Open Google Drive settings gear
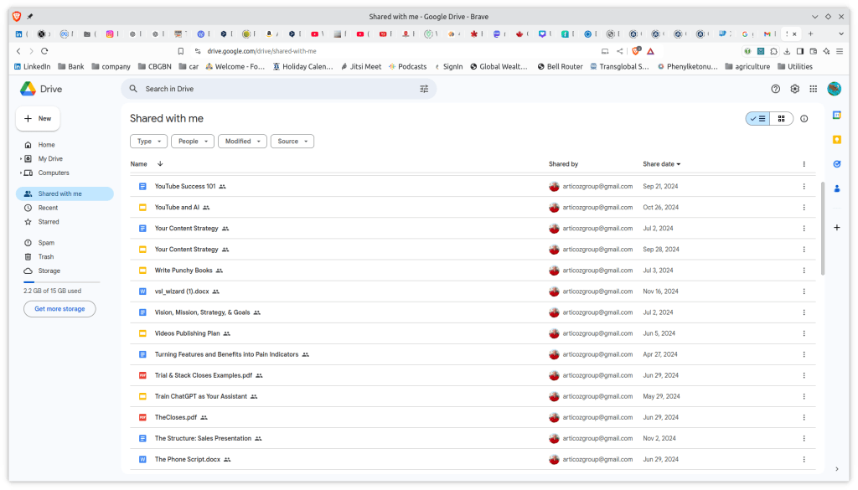The width and height of the screenshot is (858, 490). 794,89
